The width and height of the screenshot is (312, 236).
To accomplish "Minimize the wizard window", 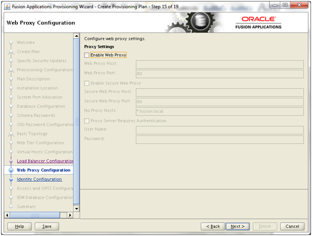I will coord(275,5).
